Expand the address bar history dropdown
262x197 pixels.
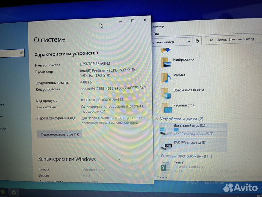click(x=189, y=41)
